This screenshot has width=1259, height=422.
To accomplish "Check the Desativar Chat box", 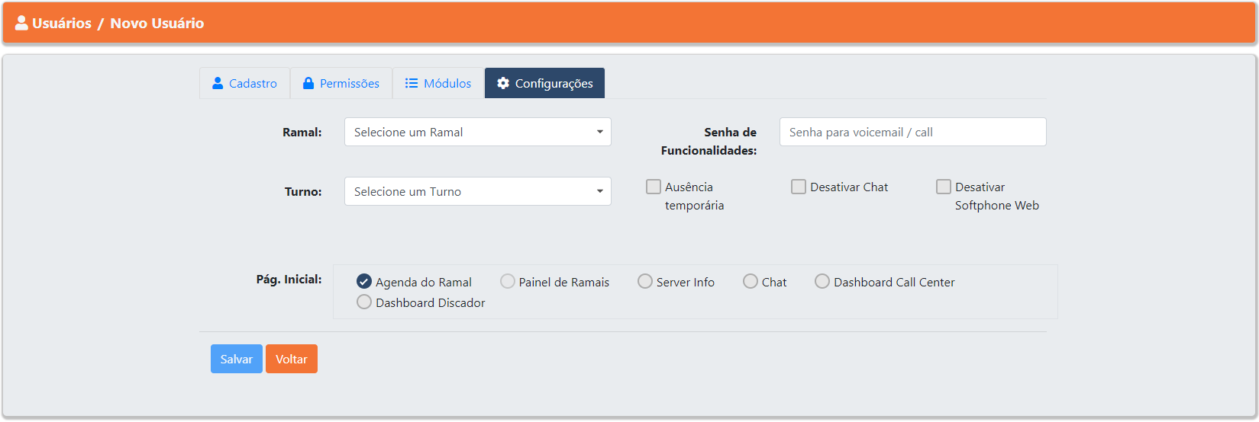I will tap(799, 187).
